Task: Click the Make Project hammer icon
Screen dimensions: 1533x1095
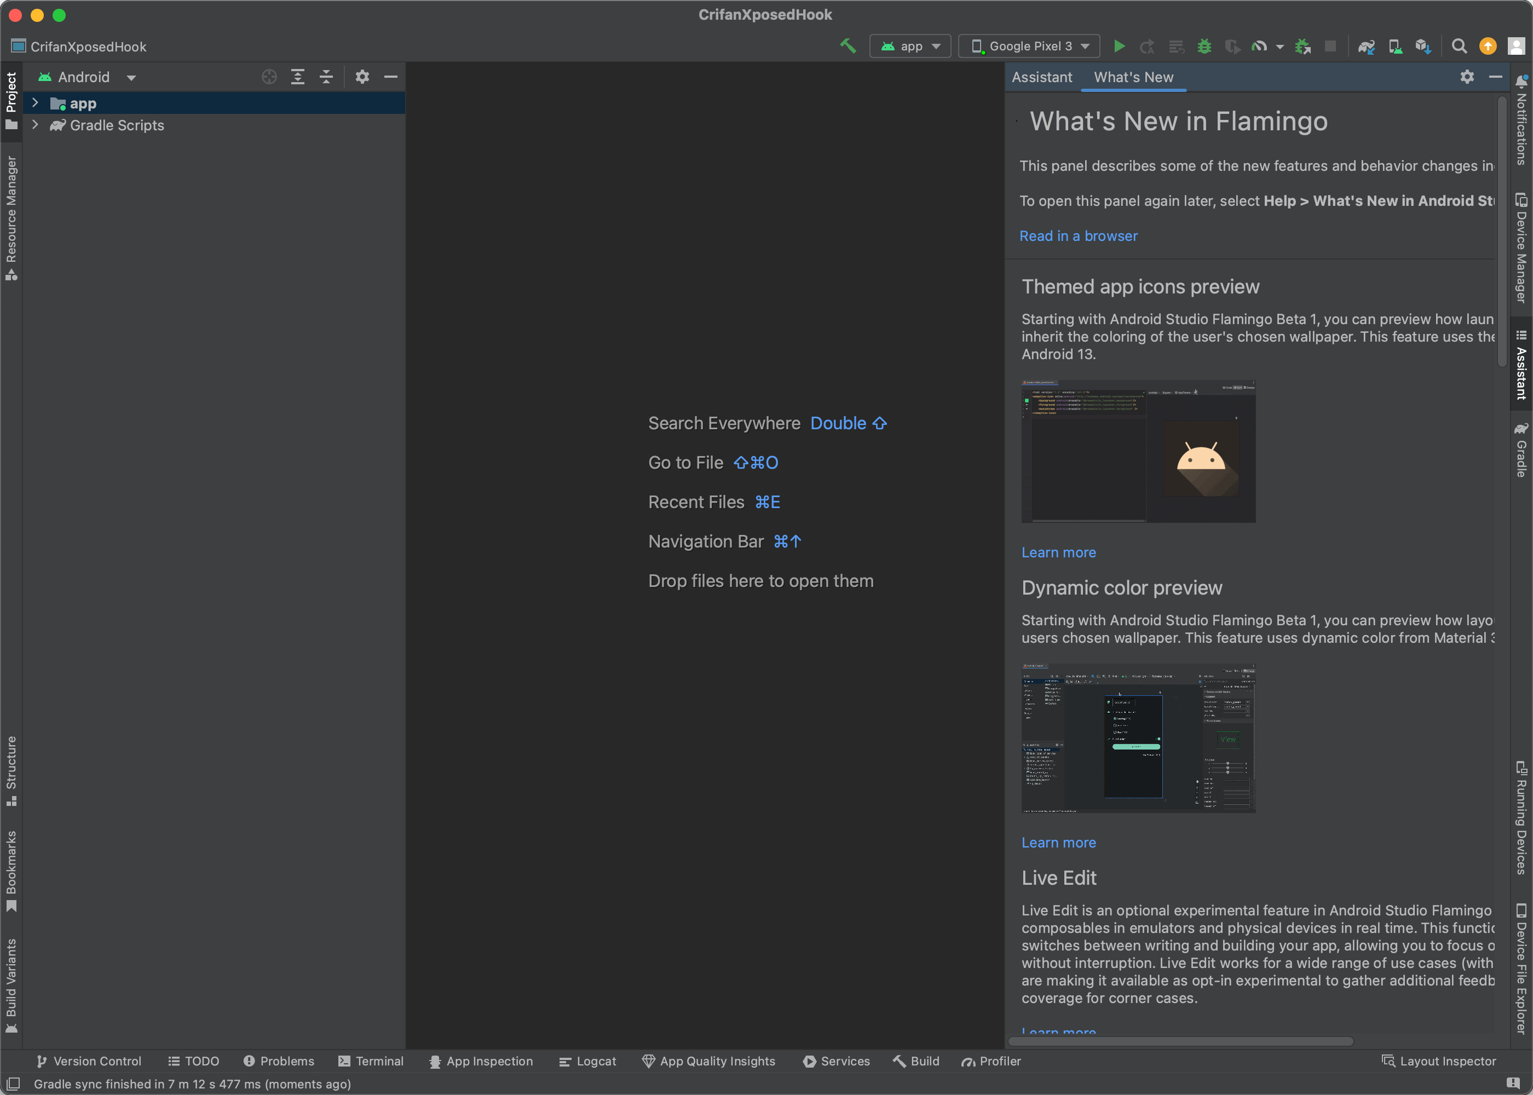Action: point(848,46)
